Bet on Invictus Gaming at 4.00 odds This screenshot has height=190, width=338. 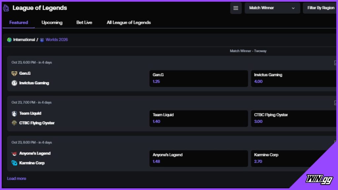pos(293,79)
